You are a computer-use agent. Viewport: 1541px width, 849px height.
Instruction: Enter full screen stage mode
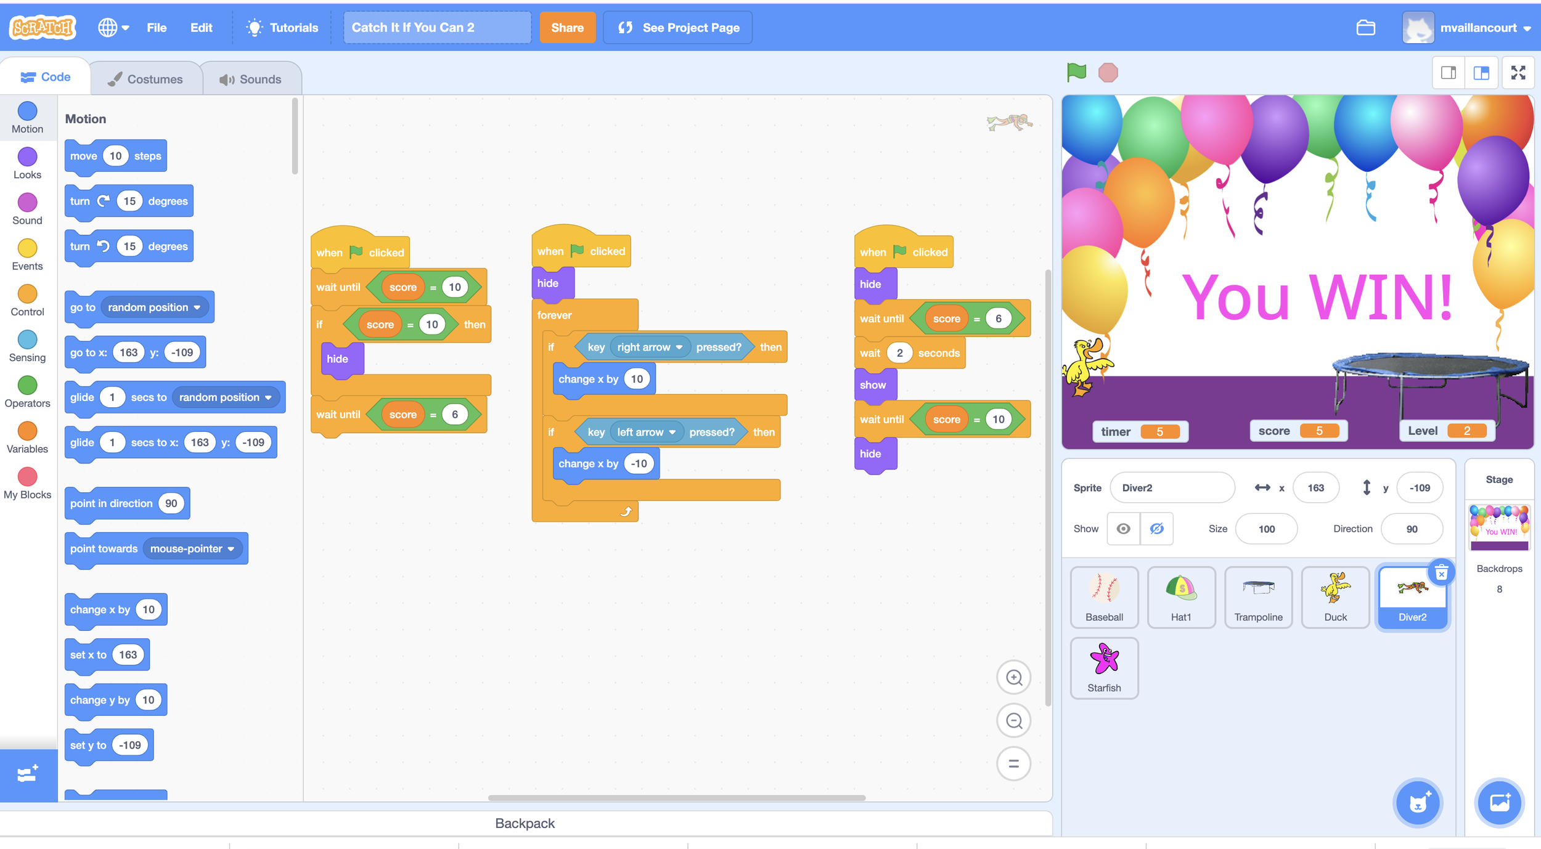[x=1518, y=73]
